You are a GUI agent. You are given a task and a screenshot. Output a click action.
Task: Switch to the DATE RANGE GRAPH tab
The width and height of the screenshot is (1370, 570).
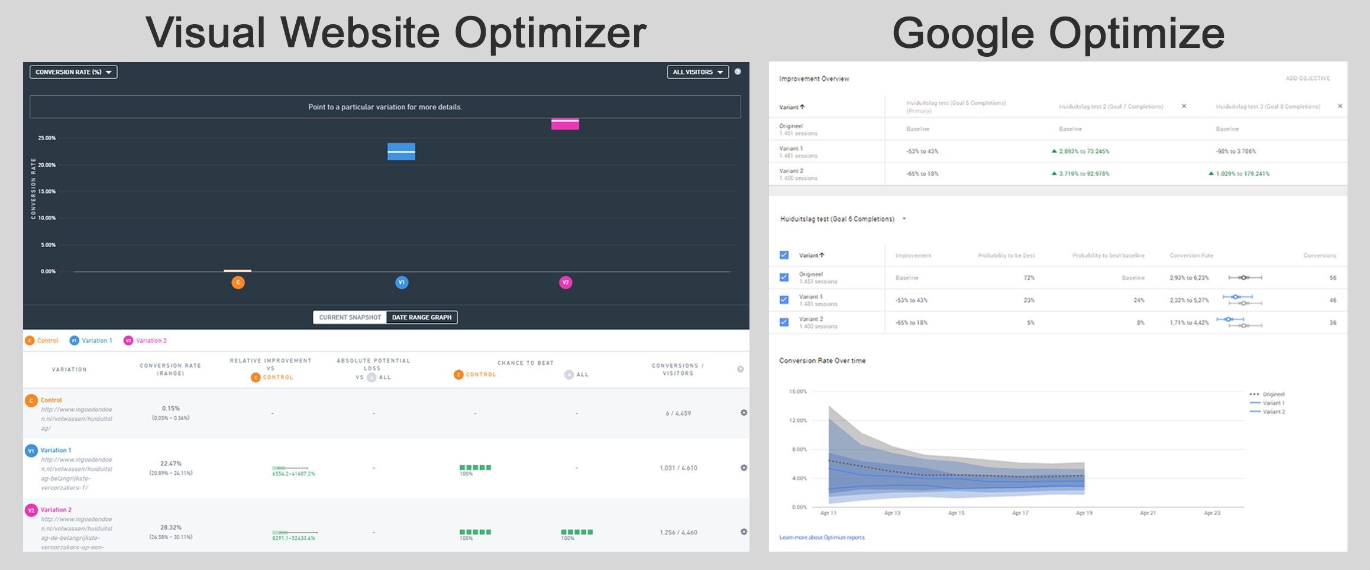click(x=422, y=318)
